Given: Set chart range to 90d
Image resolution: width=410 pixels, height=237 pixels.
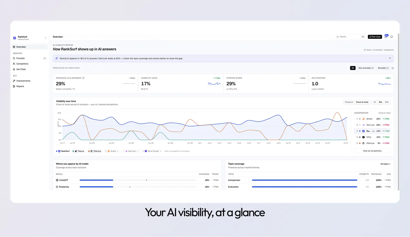Looking at the screenshot, I should 386,102.
